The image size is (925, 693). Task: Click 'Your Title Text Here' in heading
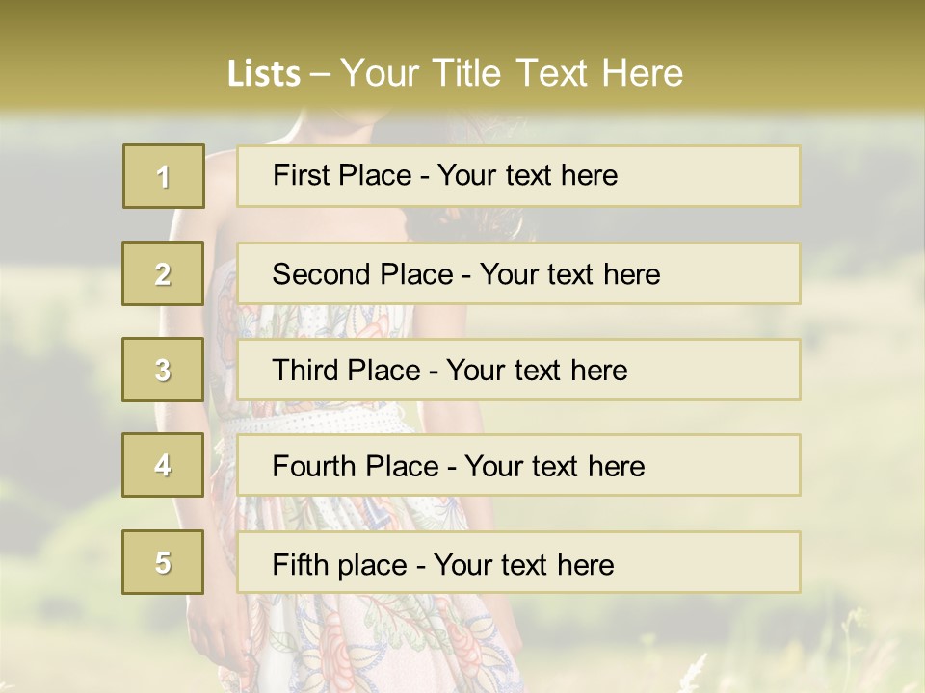point(512,73)
